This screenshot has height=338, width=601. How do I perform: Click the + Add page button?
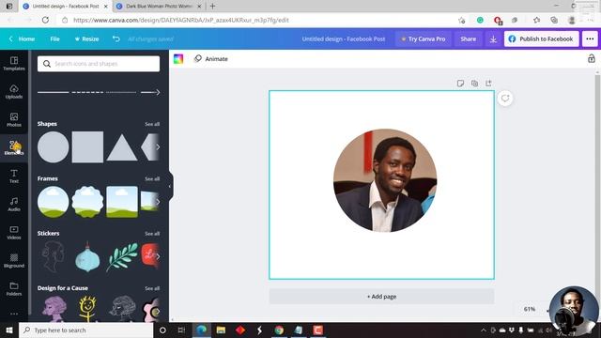click(381, 297)
